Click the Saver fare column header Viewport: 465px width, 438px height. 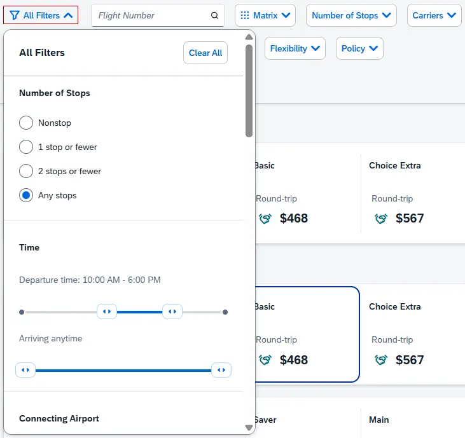265,420
